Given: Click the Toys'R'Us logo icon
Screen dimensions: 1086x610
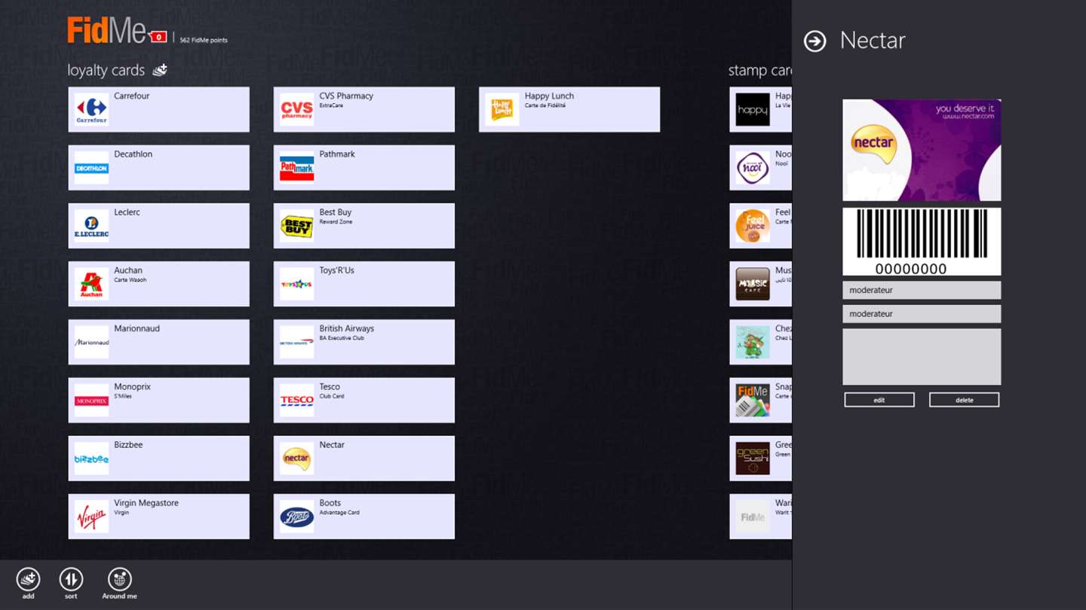Looking at the screenshot, I should tap(296, 284).
